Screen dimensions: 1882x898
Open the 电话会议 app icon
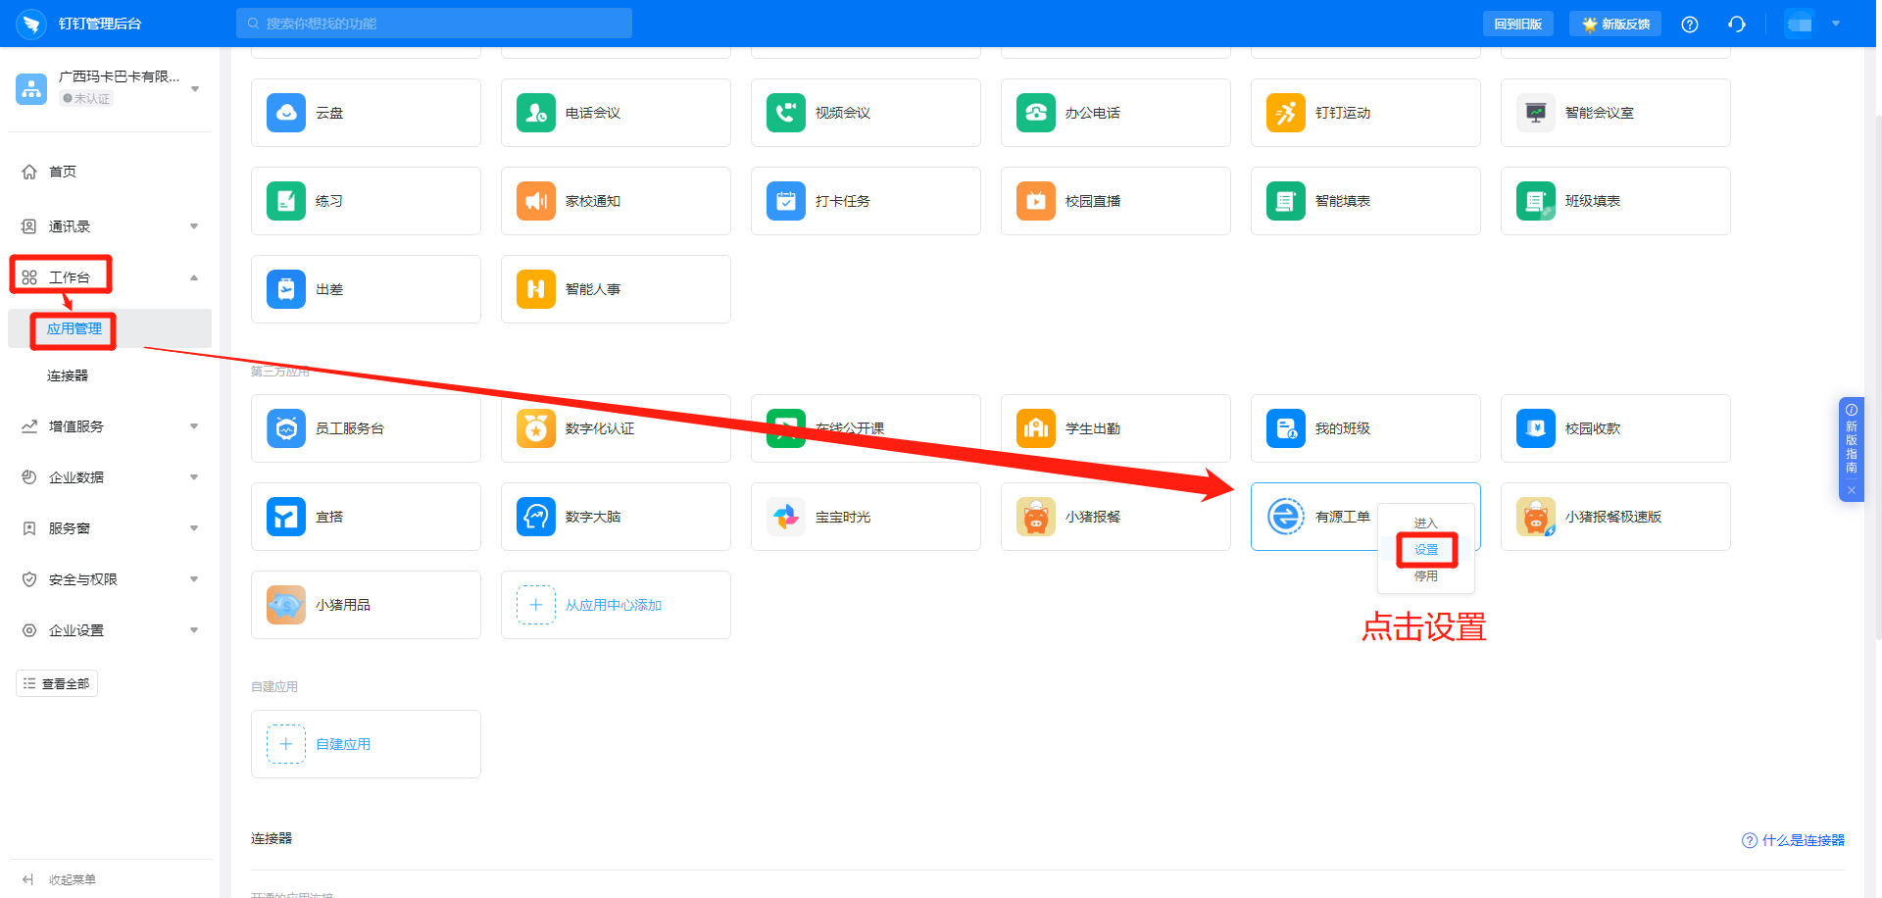536,113
